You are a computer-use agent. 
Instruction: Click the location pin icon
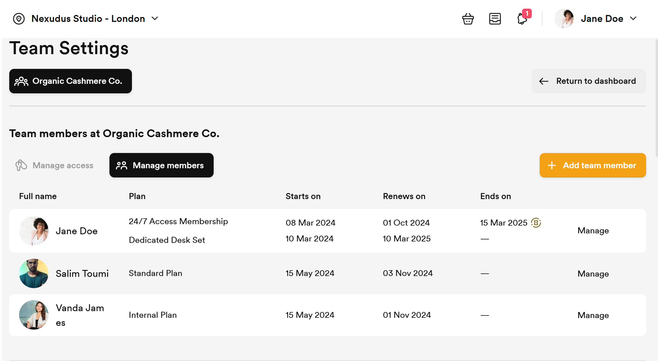(x=19, y=19)
